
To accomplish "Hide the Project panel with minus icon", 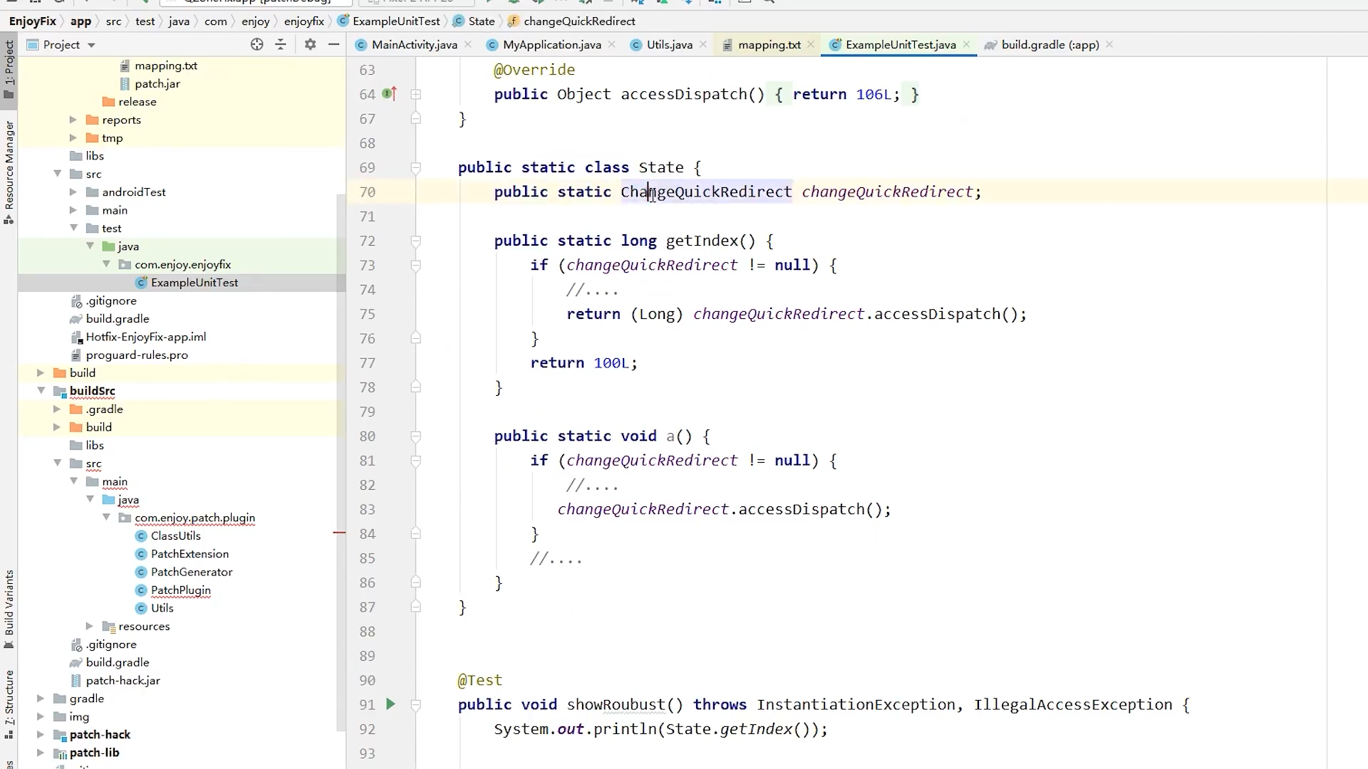I will pyautogui.click(x=333, y=45).
